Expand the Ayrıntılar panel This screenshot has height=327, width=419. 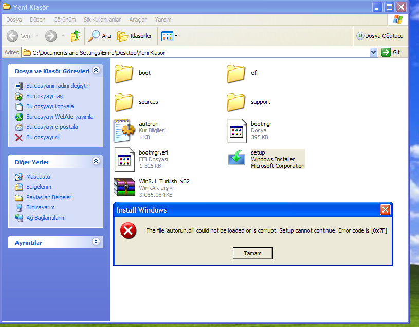coord(96,242)
